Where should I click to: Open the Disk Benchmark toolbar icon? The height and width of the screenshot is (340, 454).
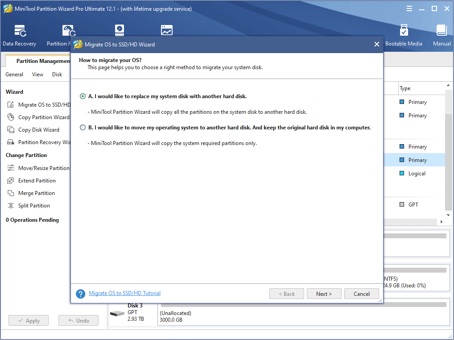119,30
